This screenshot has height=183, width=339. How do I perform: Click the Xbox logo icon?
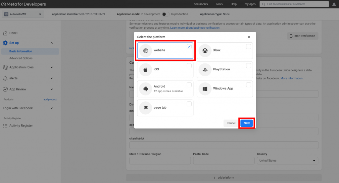point(205,51)
